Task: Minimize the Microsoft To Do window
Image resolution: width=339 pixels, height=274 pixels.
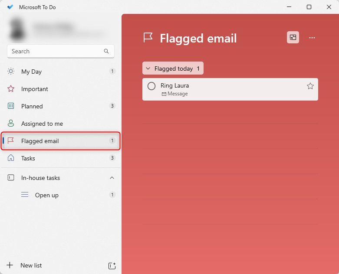Action: 289,7
